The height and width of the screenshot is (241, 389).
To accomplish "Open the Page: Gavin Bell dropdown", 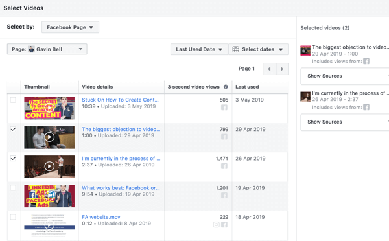I will (x=47, y=49).
